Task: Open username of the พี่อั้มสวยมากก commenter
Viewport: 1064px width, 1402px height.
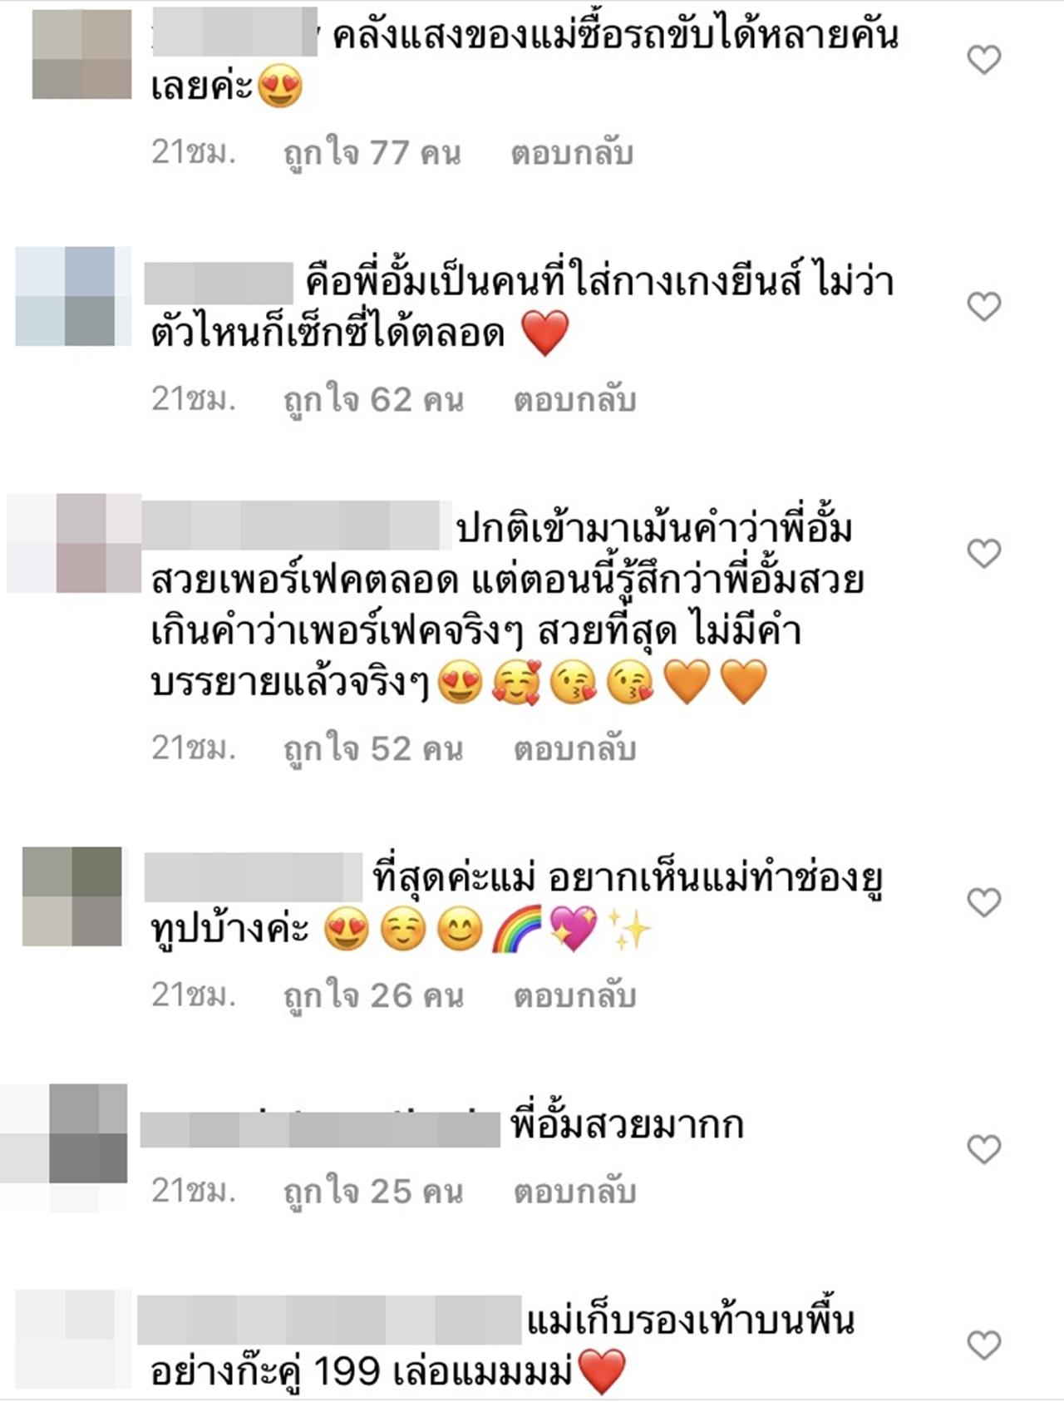Action: tap(320, 1127)
